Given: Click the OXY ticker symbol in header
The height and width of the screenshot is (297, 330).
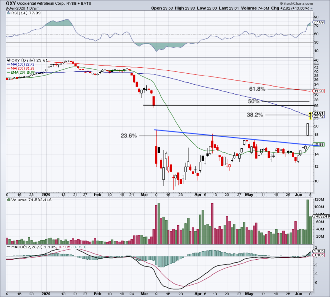Looking at the screenshot, I should tap(10, 4).
